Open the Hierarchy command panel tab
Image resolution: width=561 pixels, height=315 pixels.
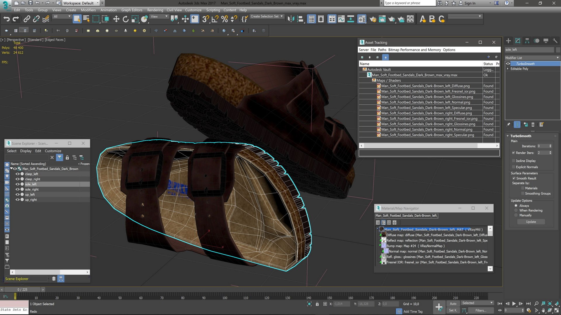click(527, 41)
